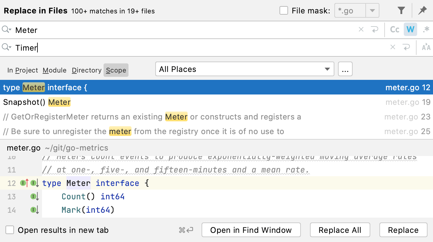
Task: Toggle W whole-words matching
Action: [410, 29]
